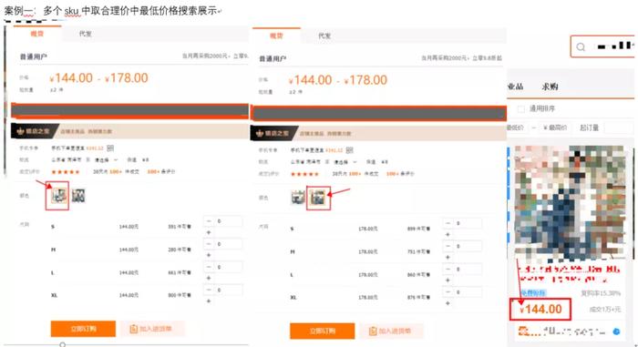Click the circular slider handle at bottom left
The width and height of the screenshot is (638, 347).
[x=62, y=344]
